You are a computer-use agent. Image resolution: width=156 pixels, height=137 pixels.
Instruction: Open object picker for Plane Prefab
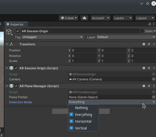(x=154, y=97)
